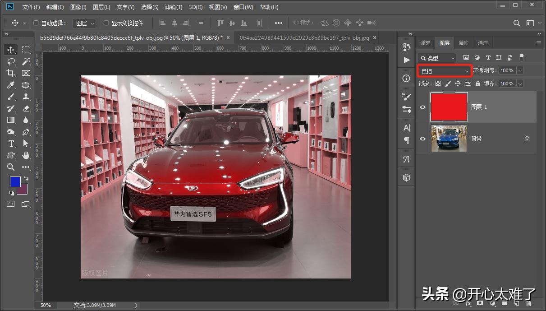
Task: Select the Horizontal Type tool
Action: [x=11, y=144]
